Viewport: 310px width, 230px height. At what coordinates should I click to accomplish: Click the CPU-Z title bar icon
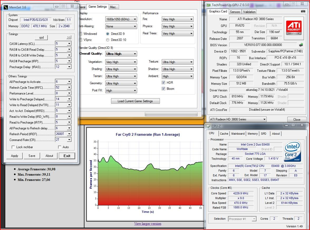point(208,126)
